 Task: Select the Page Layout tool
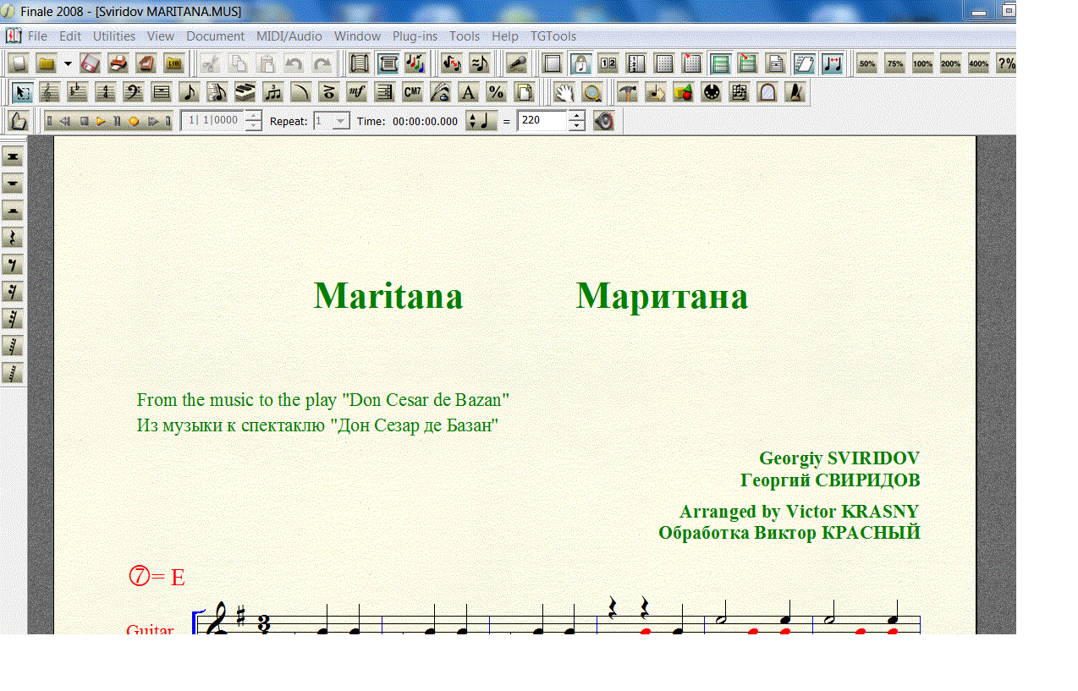[524, 92]
